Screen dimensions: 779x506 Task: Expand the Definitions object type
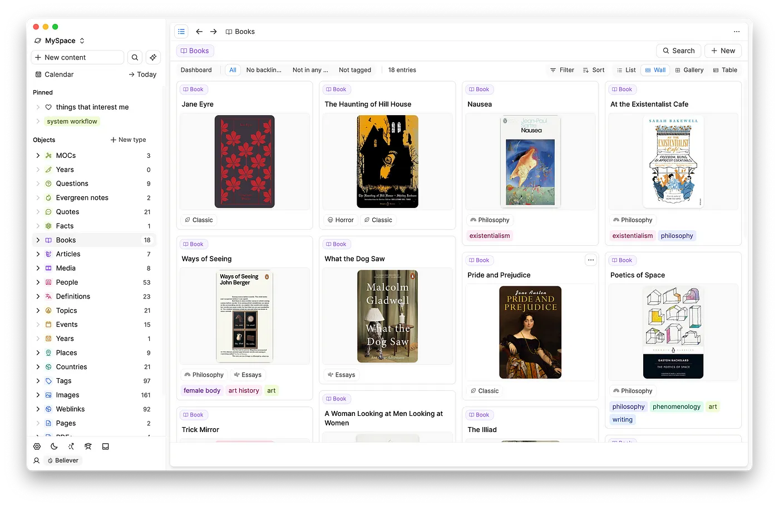38,296
